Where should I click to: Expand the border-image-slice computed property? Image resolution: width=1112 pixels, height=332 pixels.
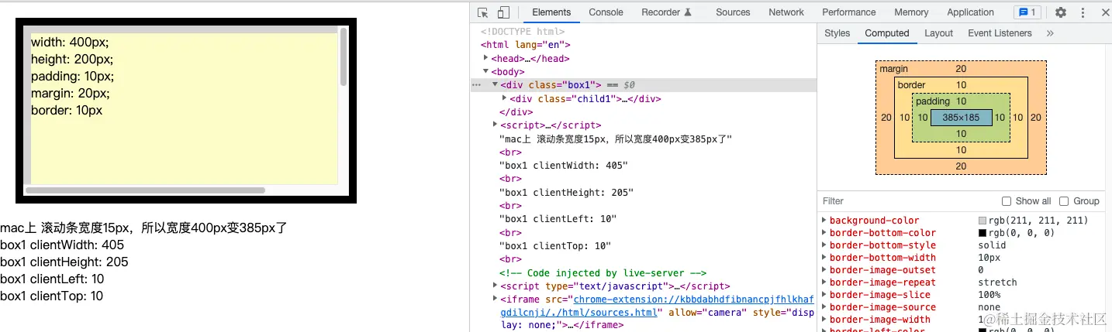point(824,295)
